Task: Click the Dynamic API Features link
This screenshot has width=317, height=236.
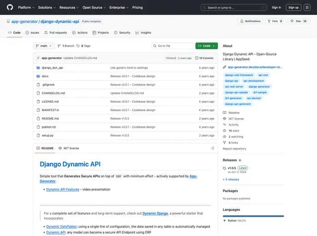Action: click(63, 189)
